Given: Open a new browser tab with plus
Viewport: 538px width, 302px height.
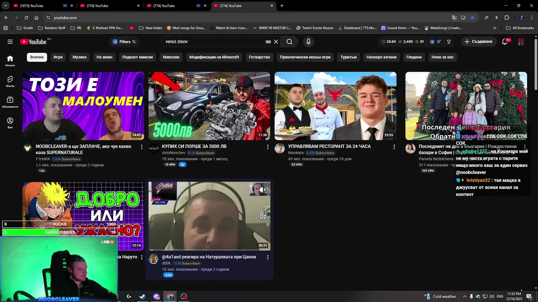Looking at the screenshot, I should point(282,6).
